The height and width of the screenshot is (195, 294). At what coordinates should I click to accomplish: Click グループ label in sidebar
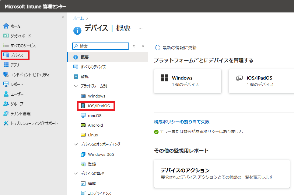pos(17,104)
